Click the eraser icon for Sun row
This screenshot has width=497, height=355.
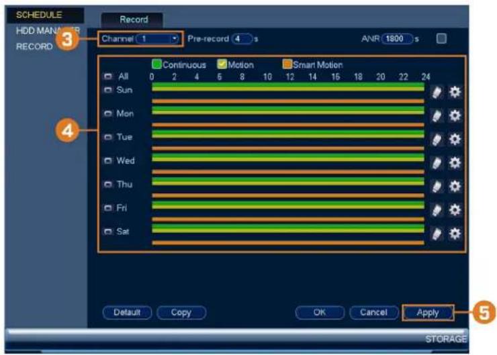tap(437, 93)
